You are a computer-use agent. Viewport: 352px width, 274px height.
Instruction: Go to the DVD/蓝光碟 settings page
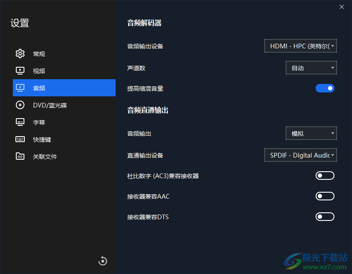[x=64, y=105]
